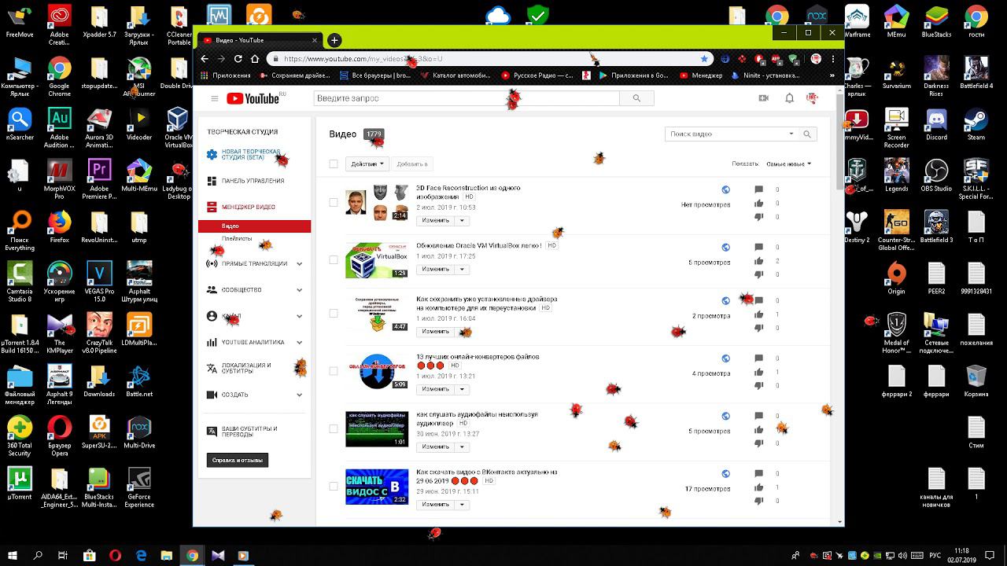Switch to the Видео - YouTube tab
The width and height of the screenshot is (1007, 566).
(260, 40)
